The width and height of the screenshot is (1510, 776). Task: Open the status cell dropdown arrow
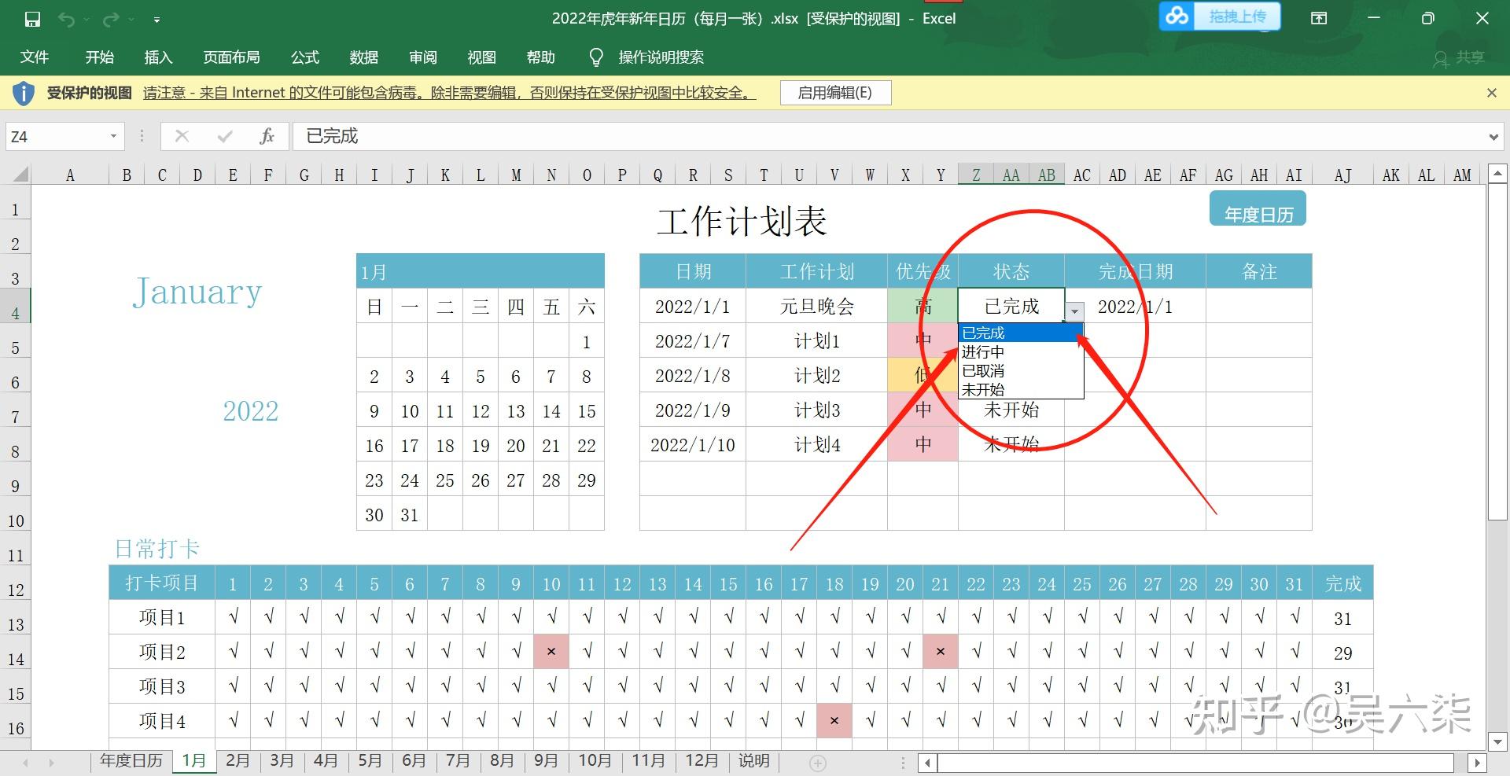pyautogui.click(x=1074, y=311)
